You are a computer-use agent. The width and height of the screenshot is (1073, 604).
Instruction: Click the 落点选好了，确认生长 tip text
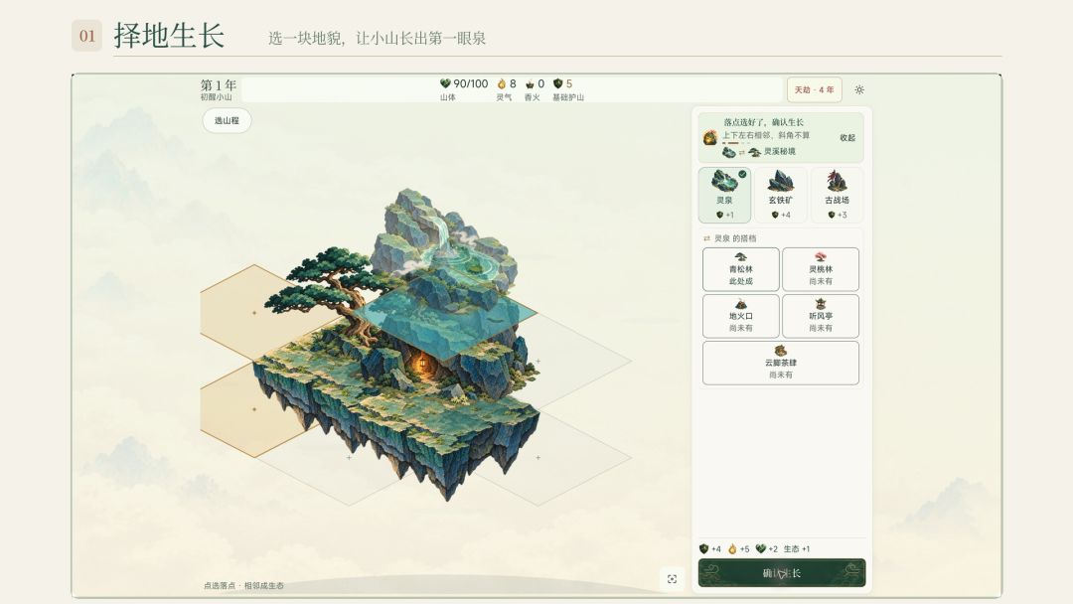pos(763,122)
